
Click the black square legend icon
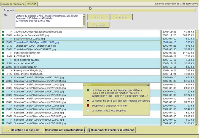tap(88, 100)
